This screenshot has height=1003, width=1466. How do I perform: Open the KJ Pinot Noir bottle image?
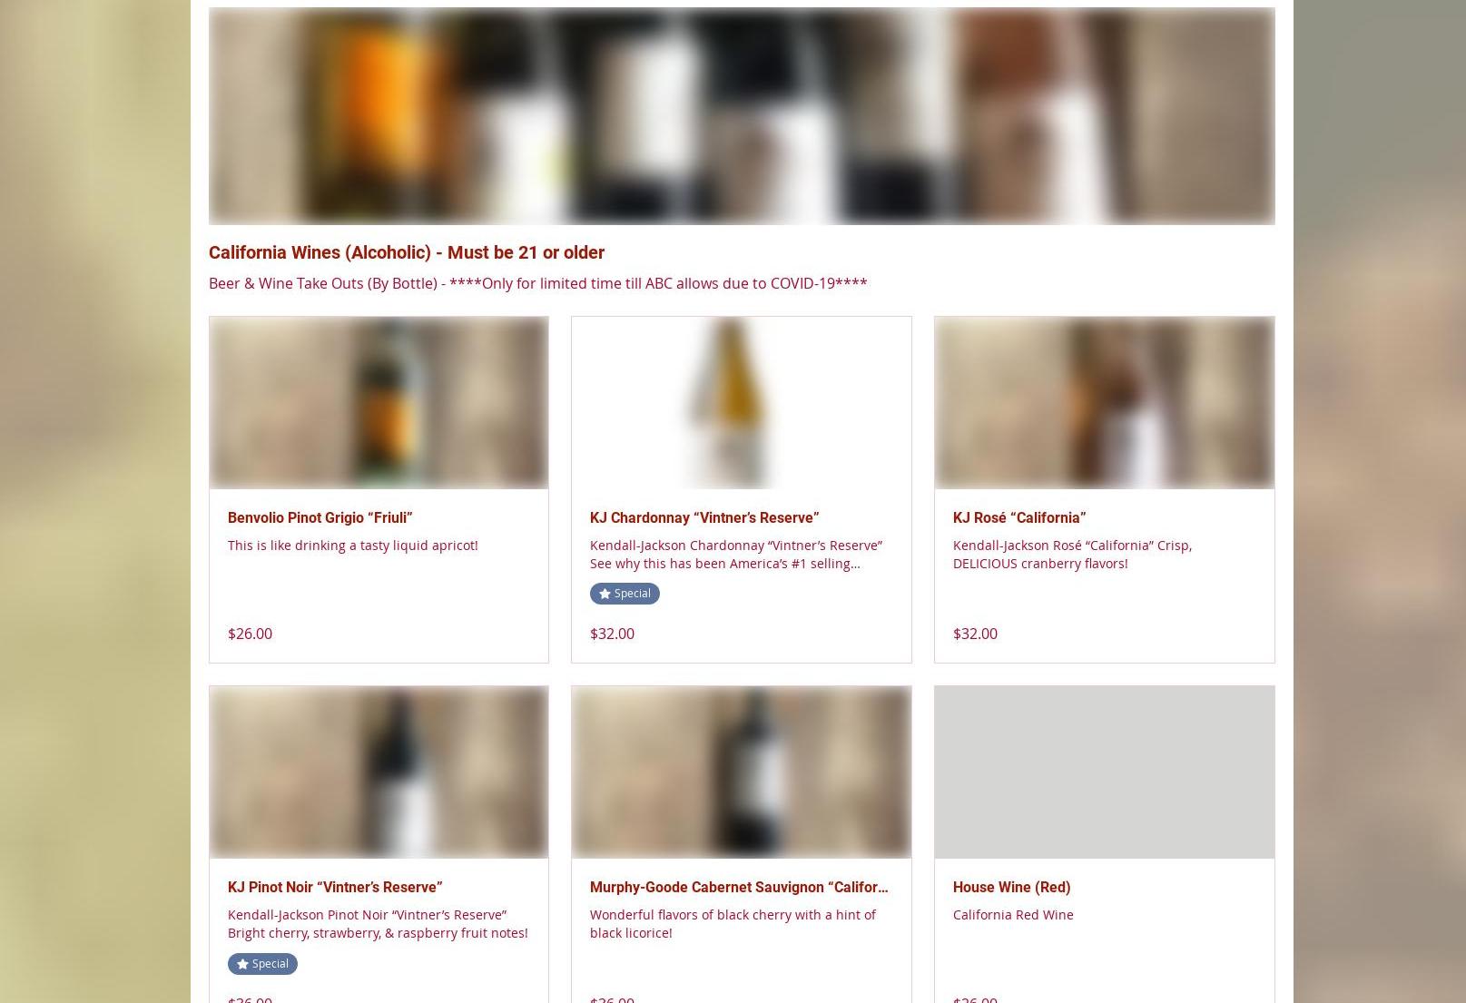pos(379,772)
